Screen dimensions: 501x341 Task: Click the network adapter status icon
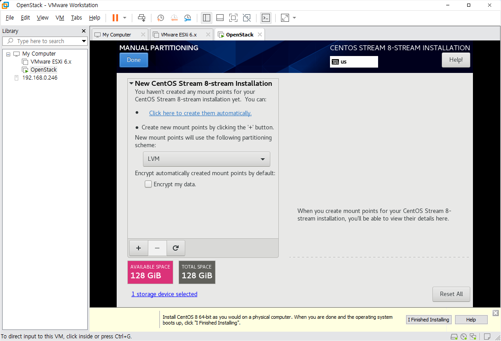pyautogui.click(x=473, y=337)
